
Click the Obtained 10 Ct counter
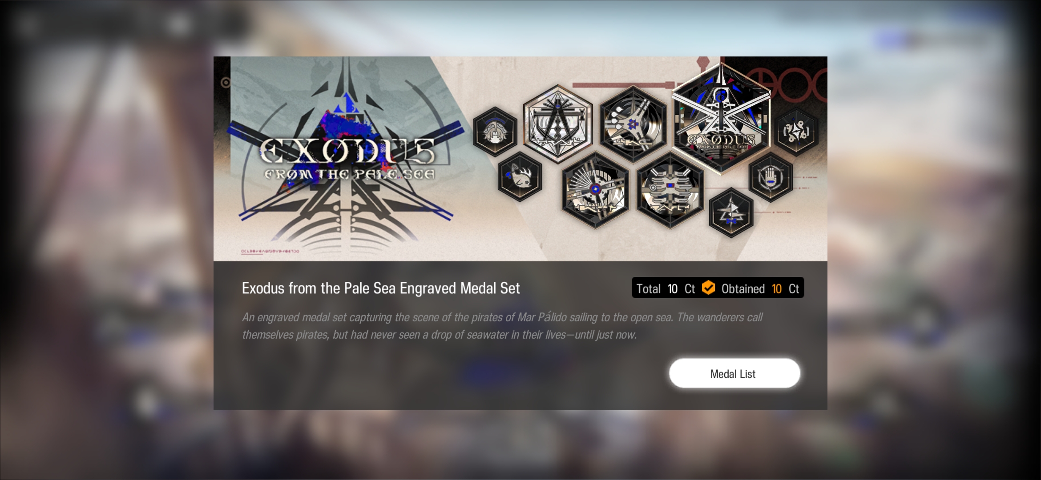point(760,289)
